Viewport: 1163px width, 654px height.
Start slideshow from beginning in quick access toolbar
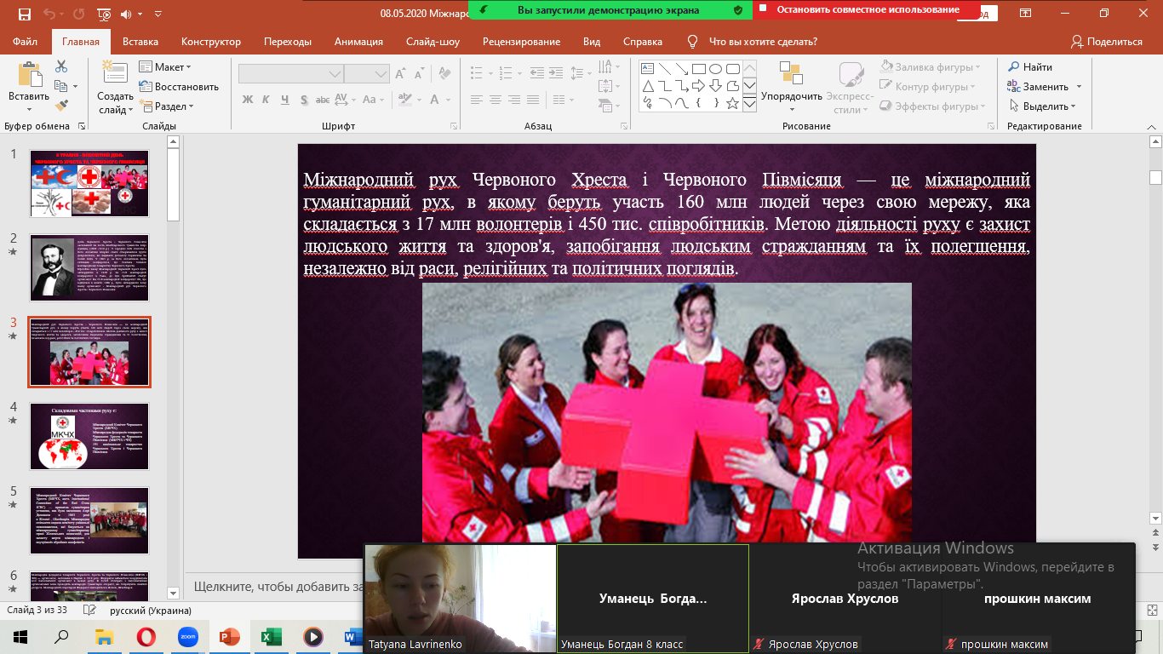coord(103,14)
